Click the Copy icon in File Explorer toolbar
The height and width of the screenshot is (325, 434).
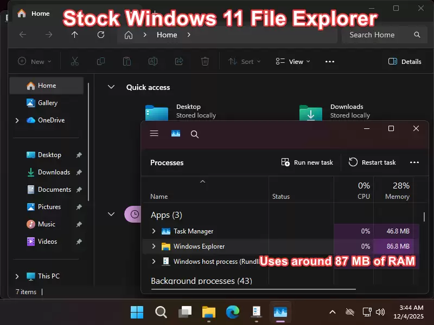[x=101, y=61]
